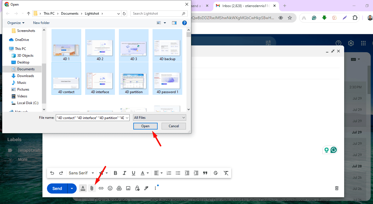
Task: Toggle the preview pane icon
Action: pyautogui.click(x=174, y=23)
